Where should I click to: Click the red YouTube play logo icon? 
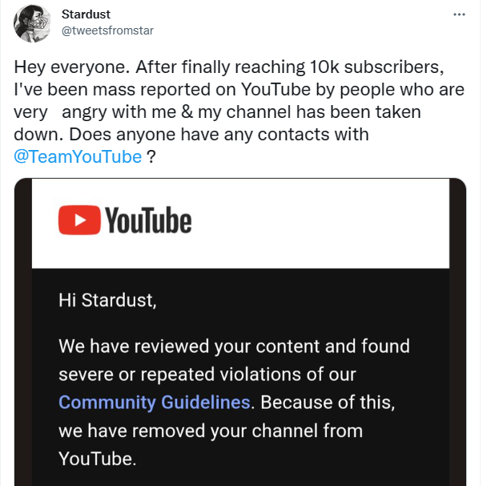coord(79,220)
